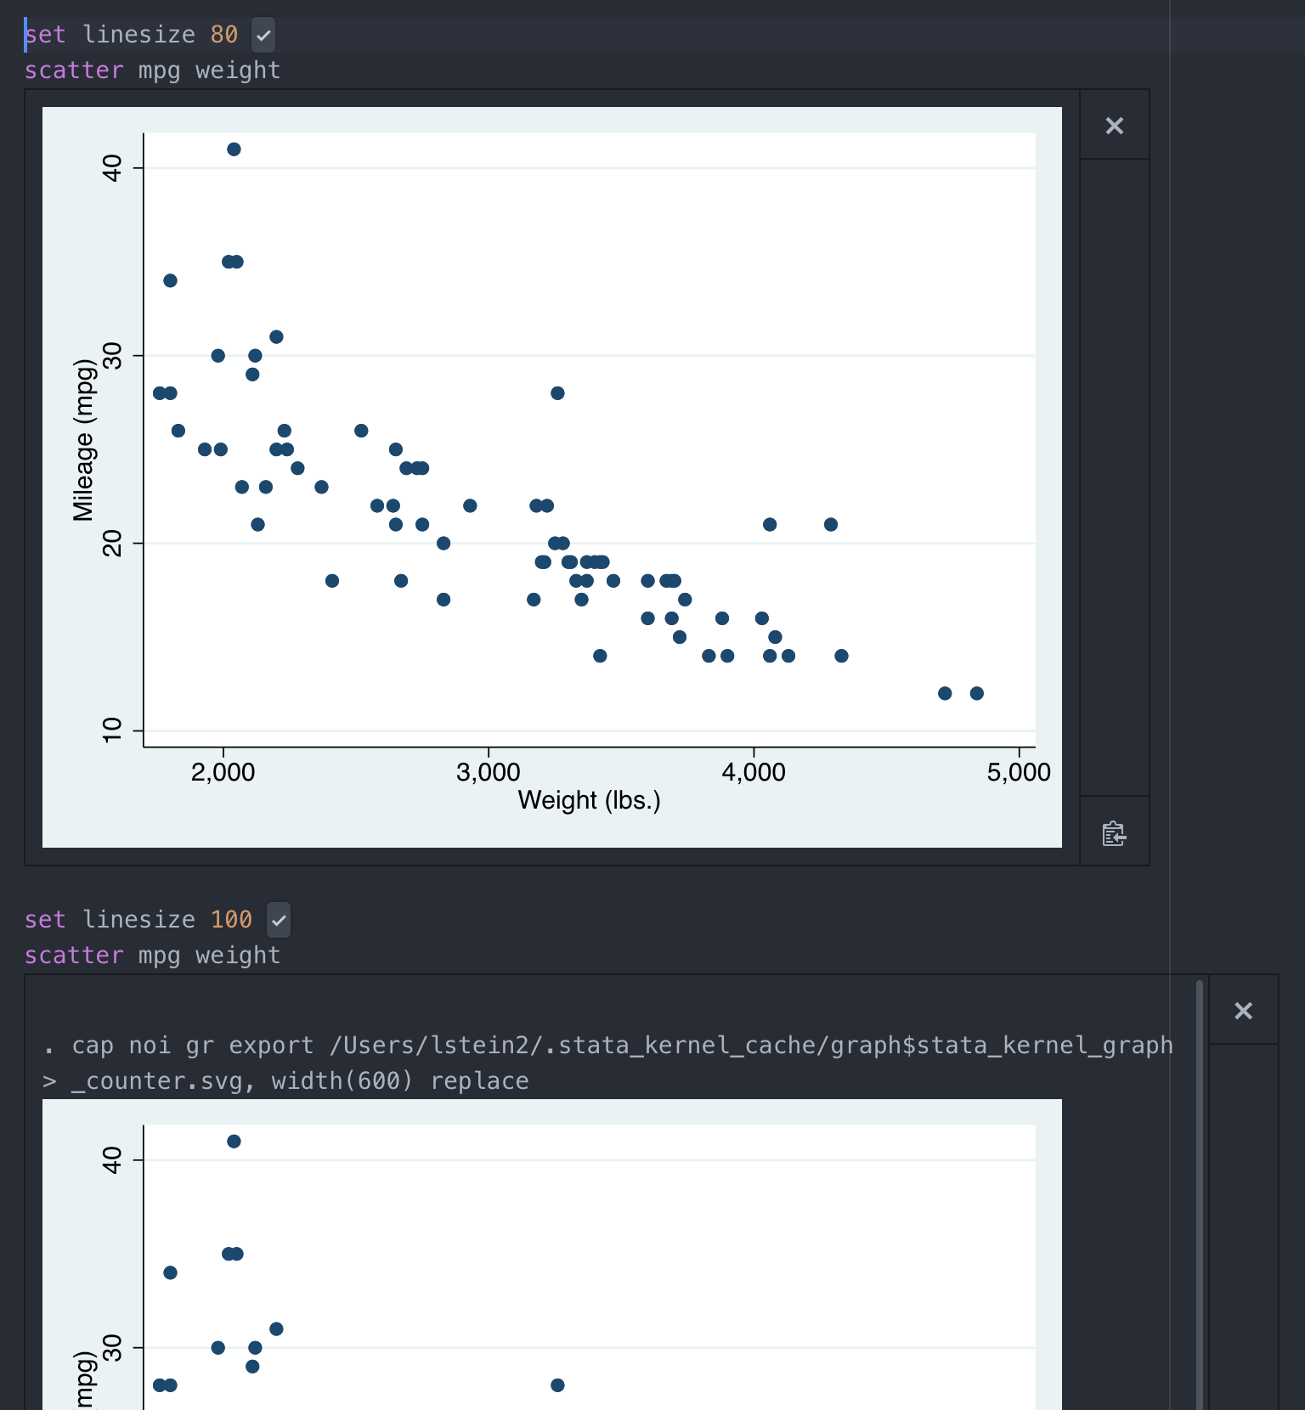Close the second output area

1244,1011
